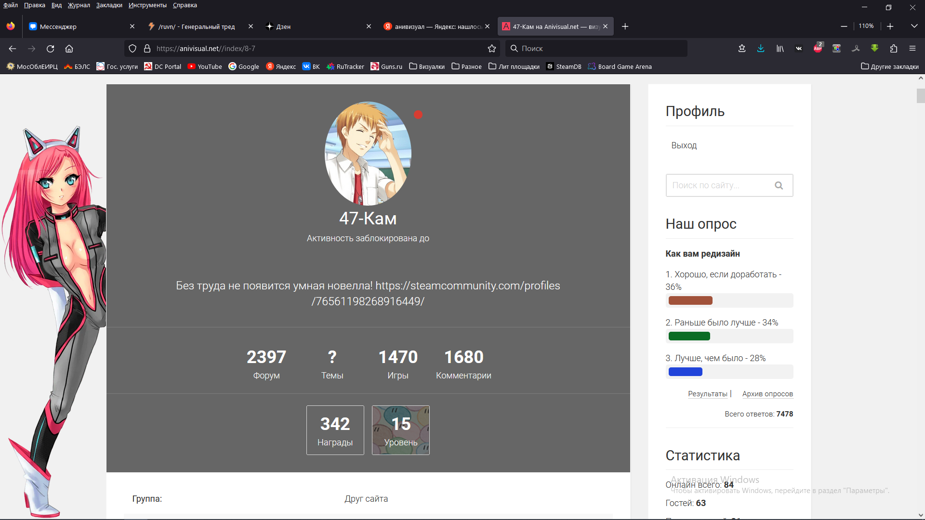Reload the current page
This screenshot has height=520, width=925.
click(50, 48)
